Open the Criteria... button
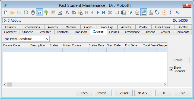The image size is (194, 99). click(103, 93)
